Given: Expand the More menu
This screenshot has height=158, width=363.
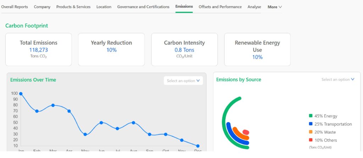Looking at the screenshot, I should pyautogui.click(x=275, y=7).
